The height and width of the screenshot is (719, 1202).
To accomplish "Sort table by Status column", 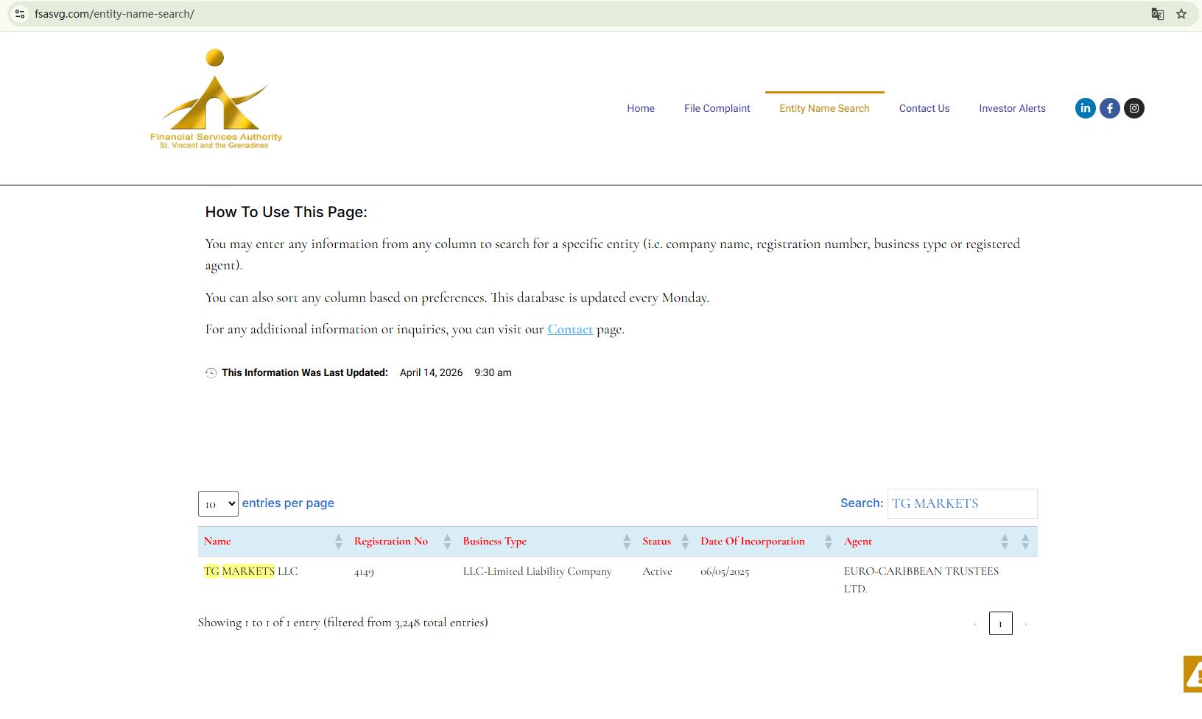I will 656,542.
